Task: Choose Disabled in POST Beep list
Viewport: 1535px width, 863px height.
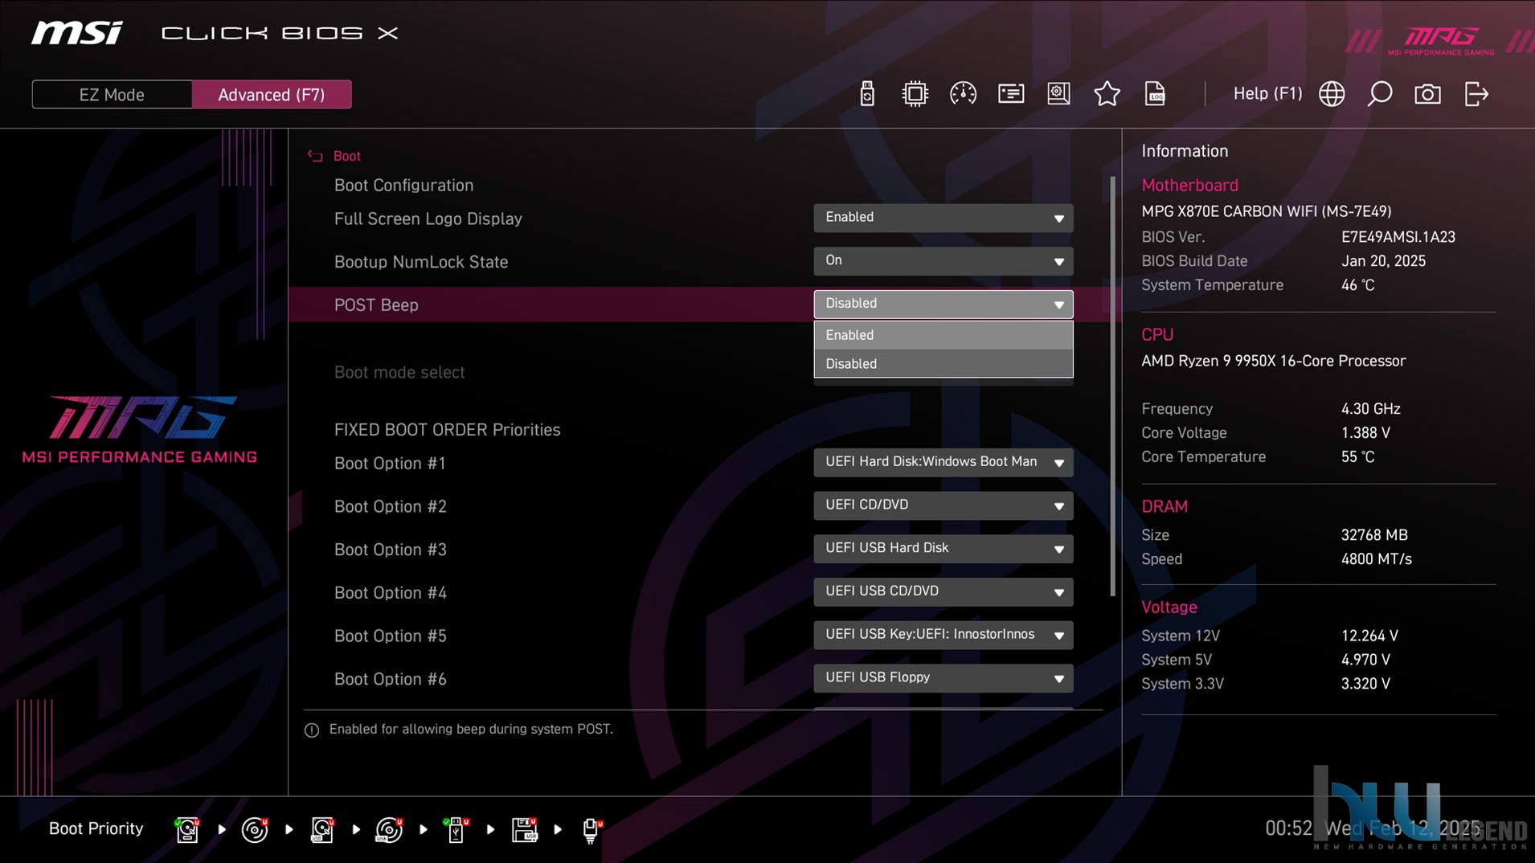Action: coord(943,364)
